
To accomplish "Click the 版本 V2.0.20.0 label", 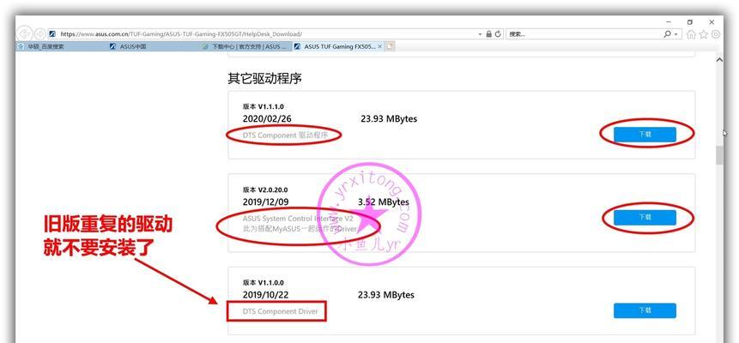I will [x=265, y=190].
